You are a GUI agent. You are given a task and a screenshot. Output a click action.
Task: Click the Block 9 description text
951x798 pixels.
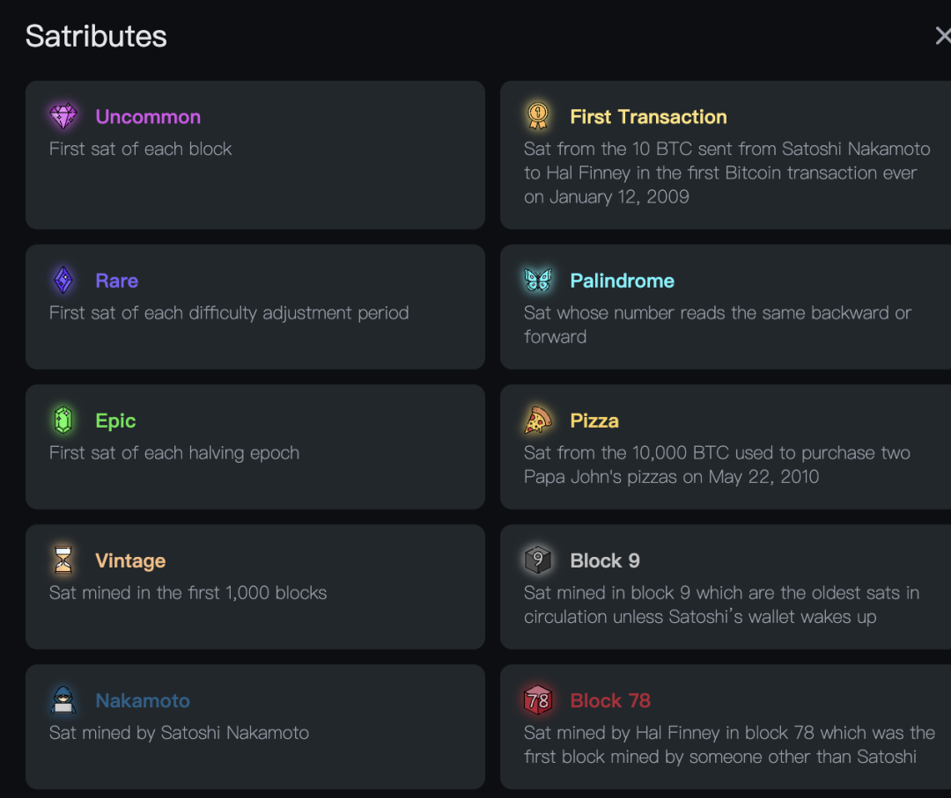pos(720,604)
